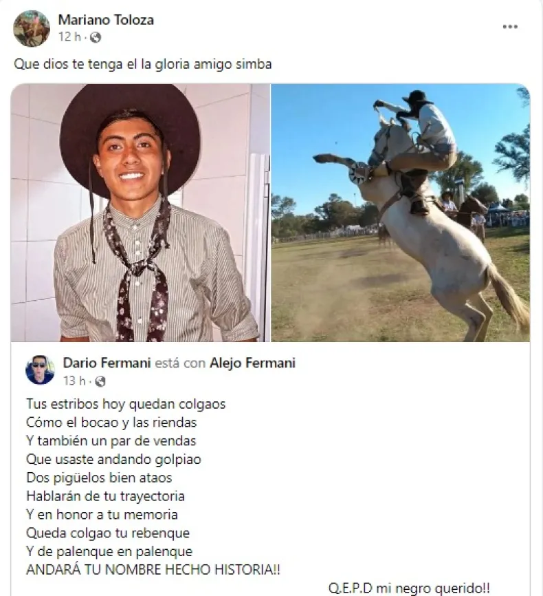Click the poem line 'Queda colgao tu rebenque'

(108, 533)
